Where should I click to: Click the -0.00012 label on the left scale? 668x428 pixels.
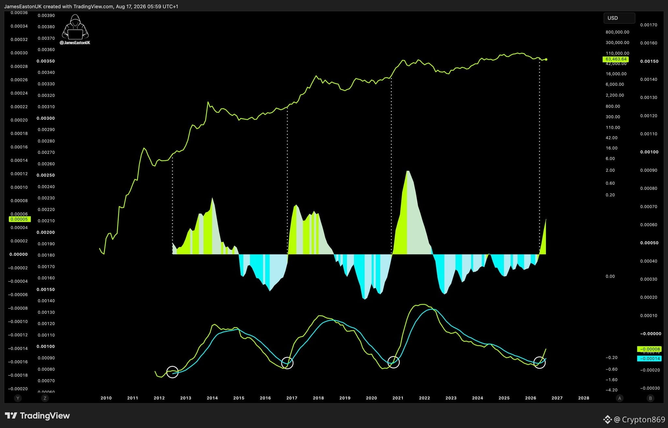pos(18,335)
